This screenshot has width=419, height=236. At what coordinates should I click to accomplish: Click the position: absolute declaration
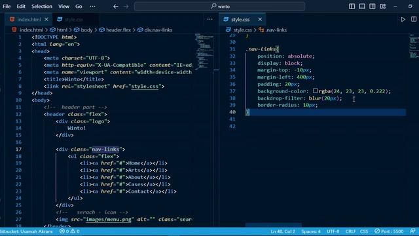286,56
